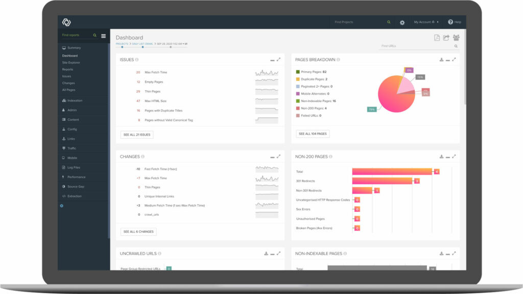Collapse the Changes panel with minus icon
Image resolution: width=523 pixels, height=294 pixels.
273,157
